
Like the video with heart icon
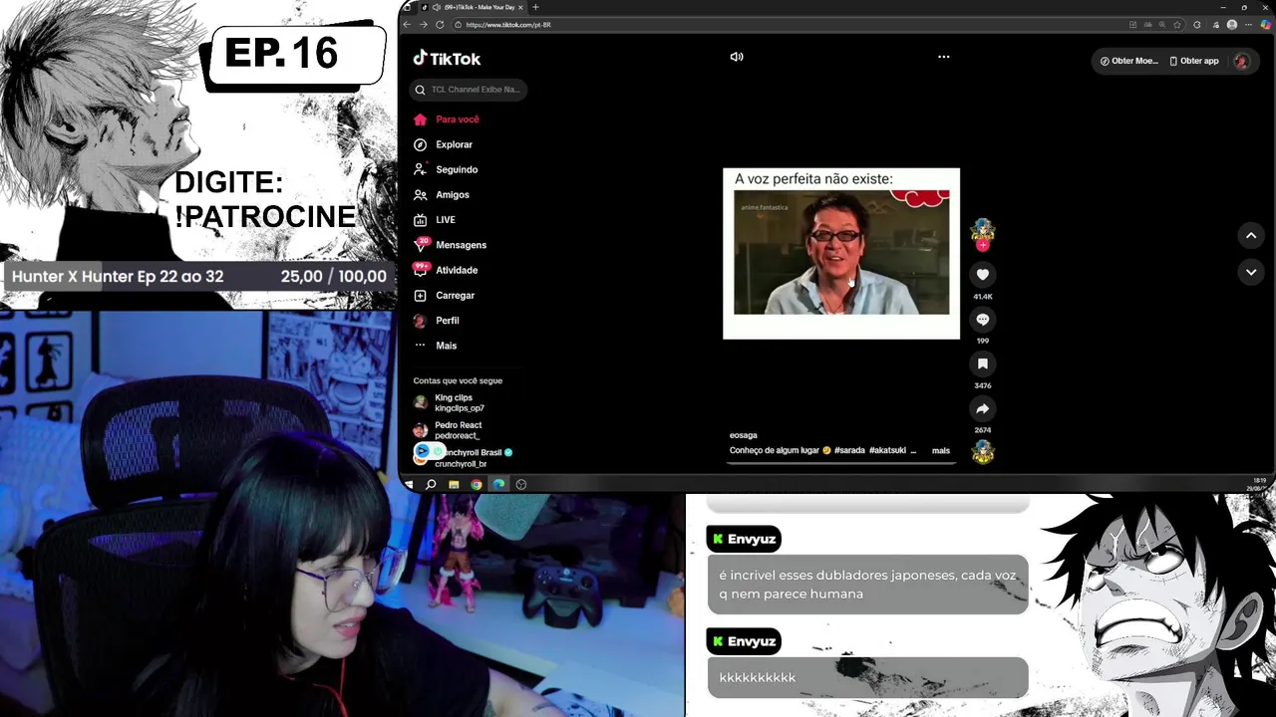tap(983, 275)
